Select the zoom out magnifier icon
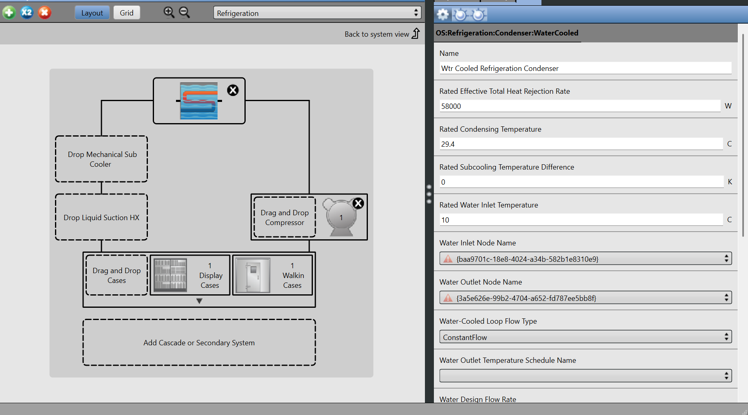This screenshot has height=415, width=748. [185, 13]
